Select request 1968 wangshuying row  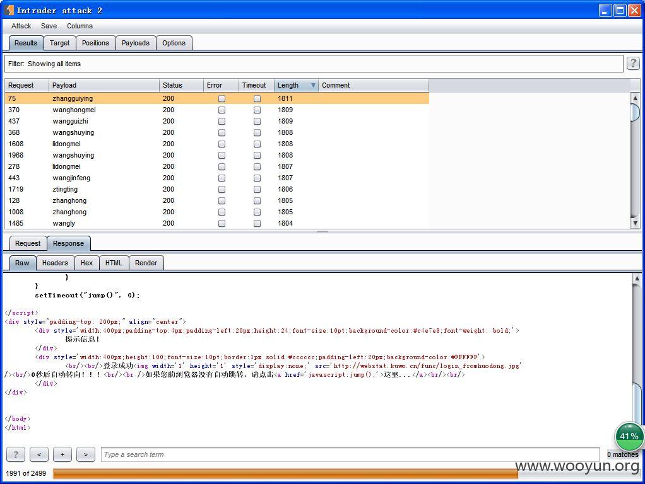216,155
